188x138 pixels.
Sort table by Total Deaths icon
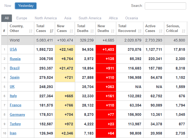92,31
